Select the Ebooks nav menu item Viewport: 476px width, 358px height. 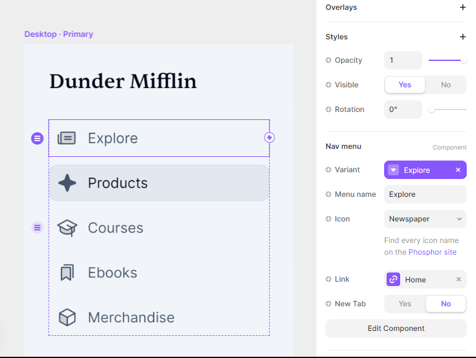click(159, 272)
